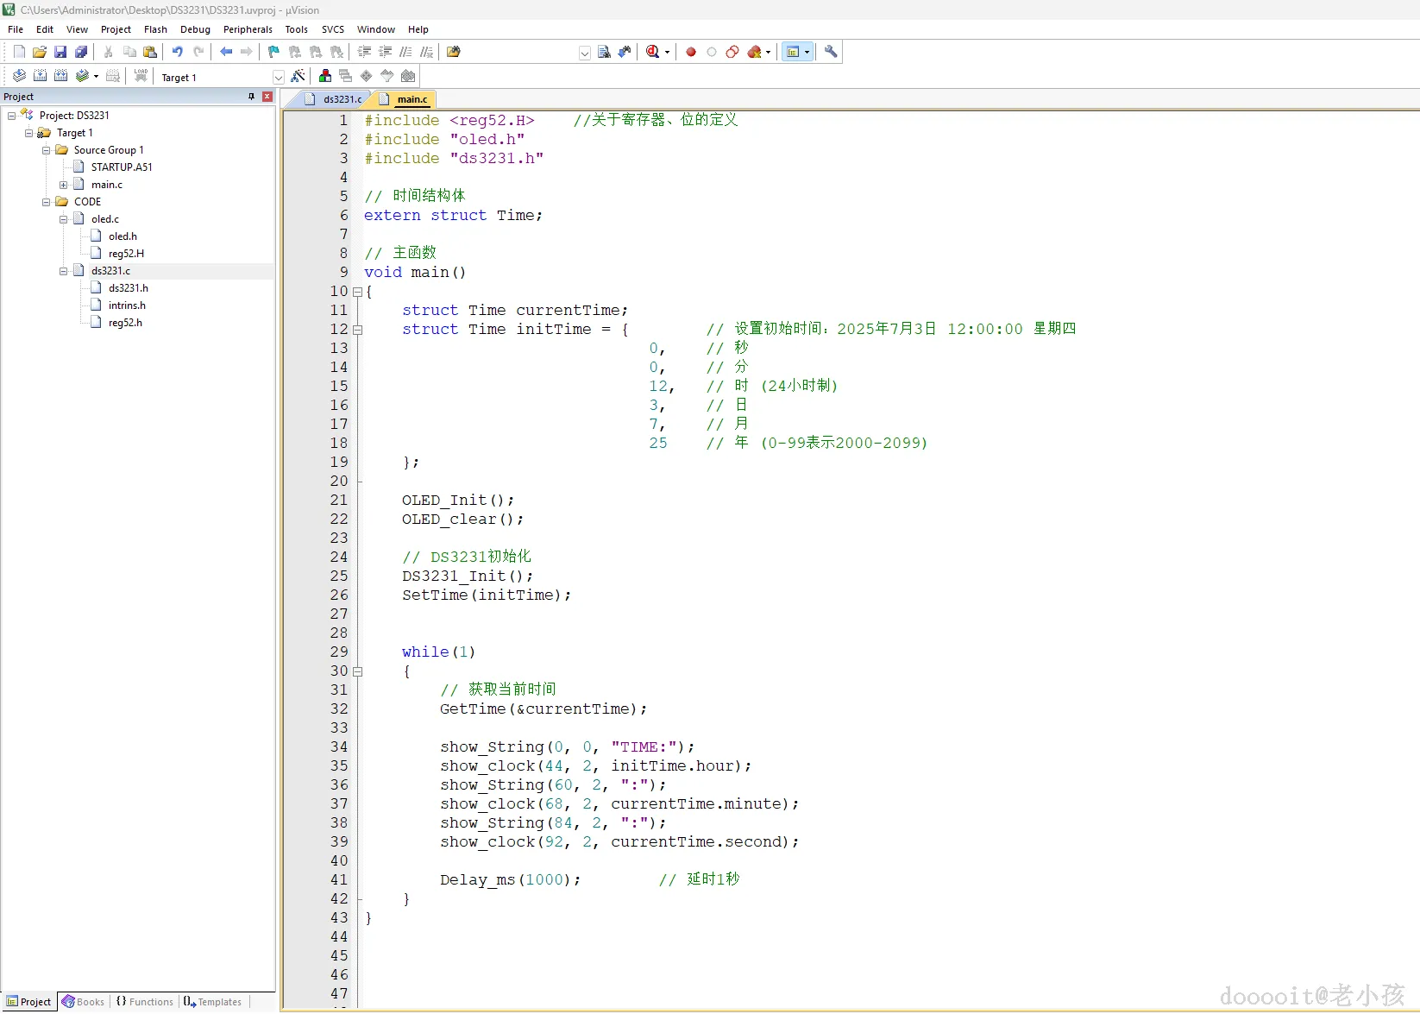Collapse the initTime struct fold at line 12
The height and width of the screenshot is (1014, 1420).
point(357,330)
